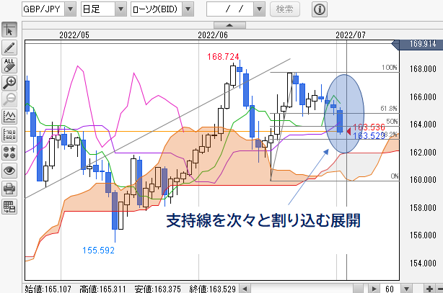This screenshot has width=443, height=293.
Task: Click the horizontal scrollbar thumb
Action: pyautogui.click(x=359, y=289)
